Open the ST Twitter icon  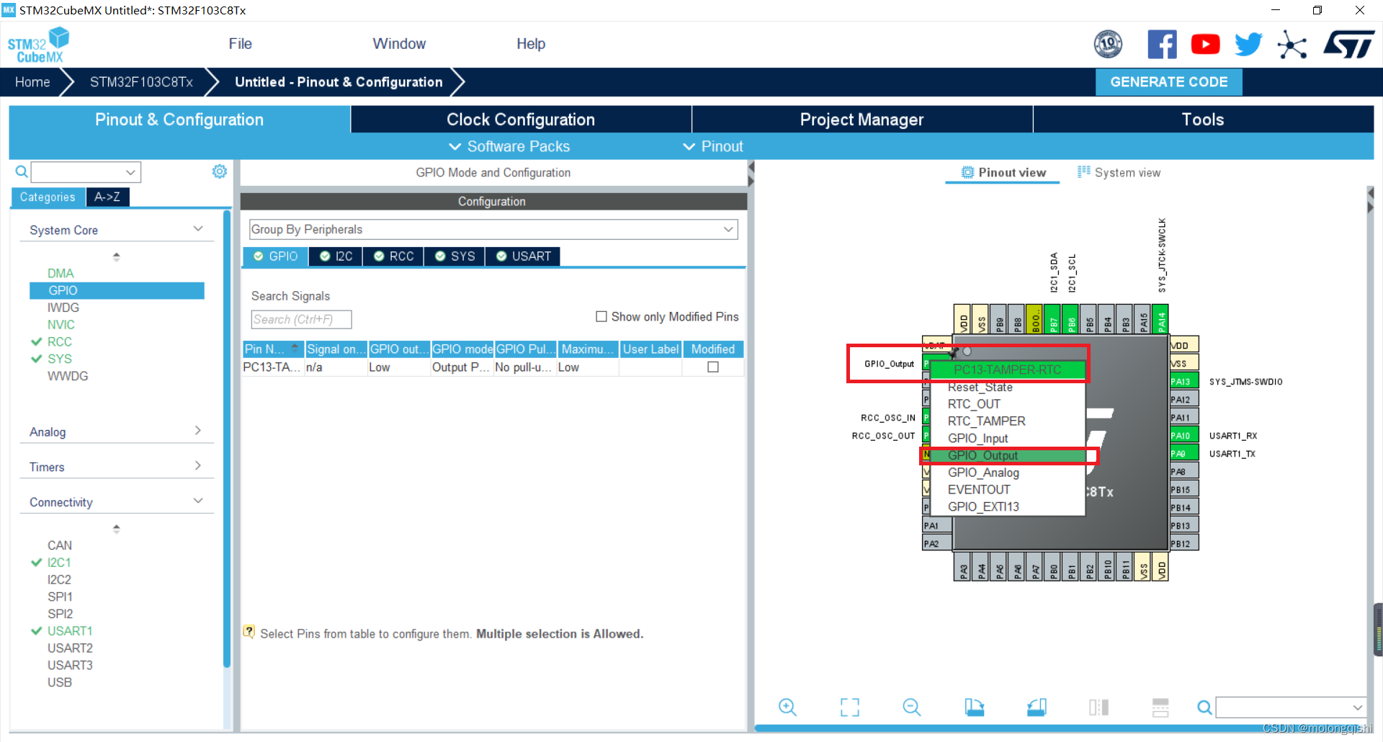[1248, 45]
